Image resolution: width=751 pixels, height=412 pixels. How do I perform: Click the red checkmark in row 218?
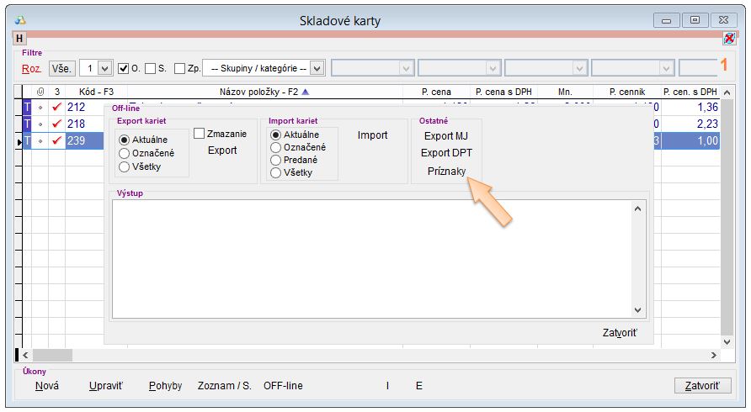pyautogui.click(x=56, y=124)
